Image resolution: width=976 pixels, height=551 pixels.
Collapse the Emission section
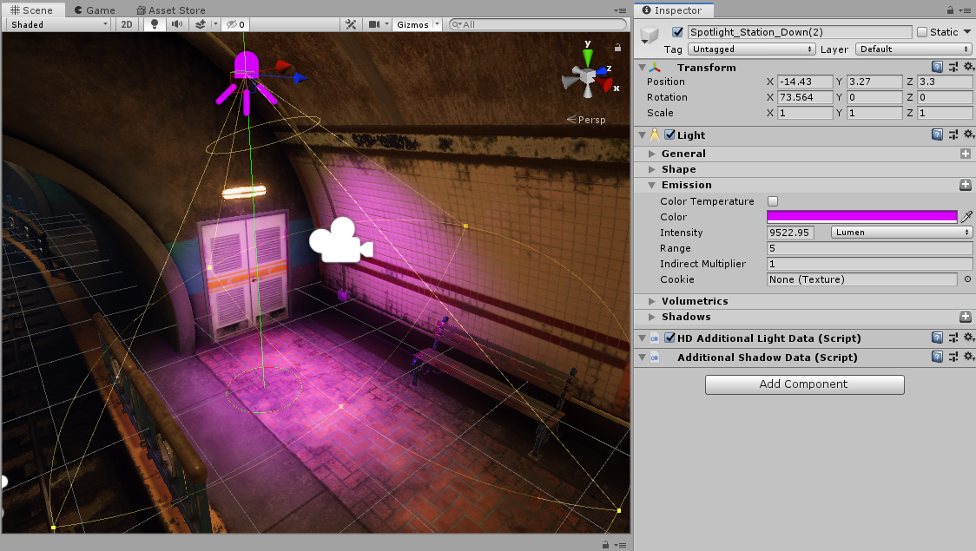(x=651, y=185)
